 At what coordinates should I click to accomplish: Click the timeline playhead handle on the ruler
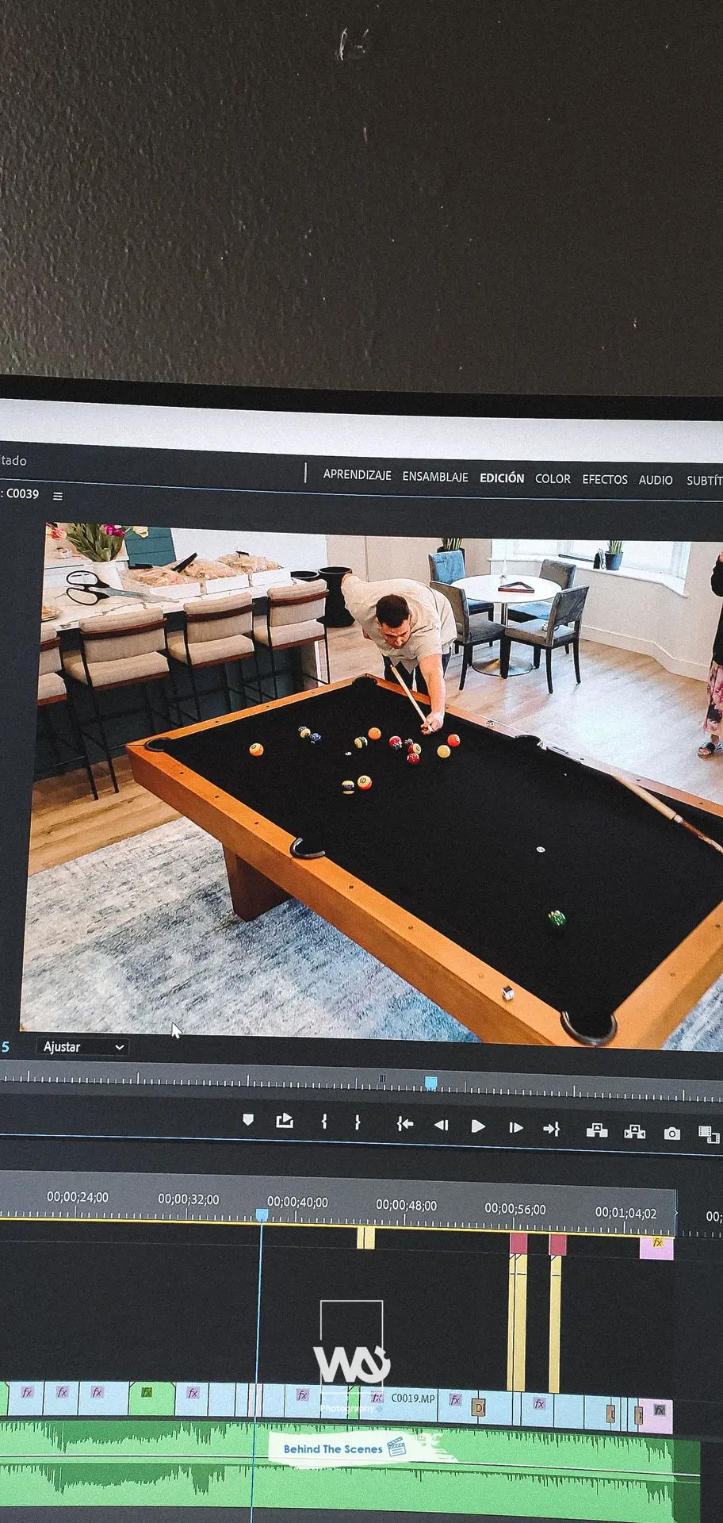pos(262,1214)
